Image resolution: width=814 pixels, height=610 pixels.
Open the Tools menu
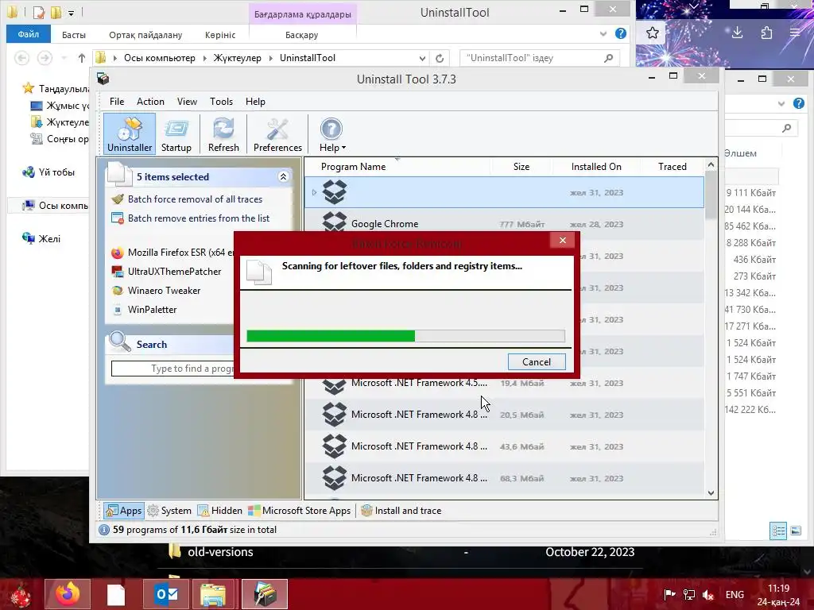[x=221, y=102]
